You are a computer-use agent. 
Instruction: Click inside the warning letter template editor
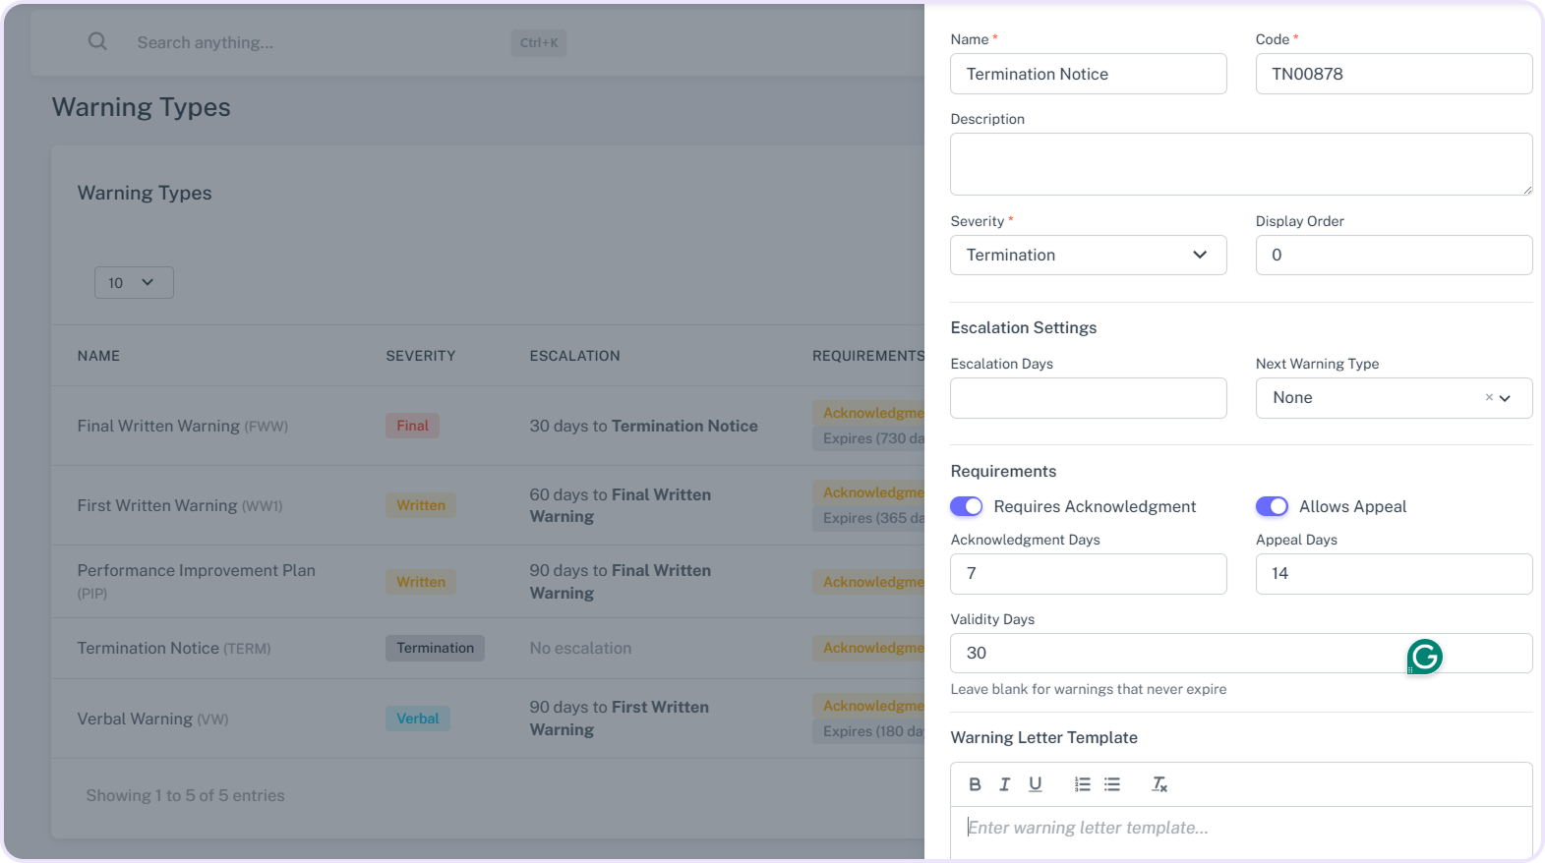pos(1240,829)
